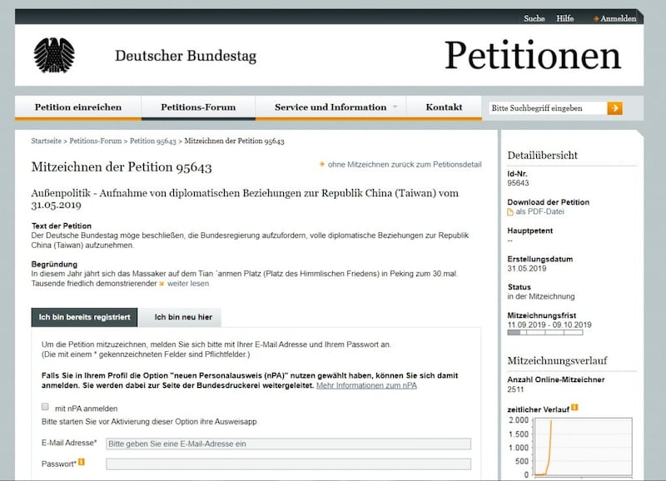Click the status text in der Mitzeichnung
The width and height of the screenshot is (666, 481).
[x=540, y=296]
